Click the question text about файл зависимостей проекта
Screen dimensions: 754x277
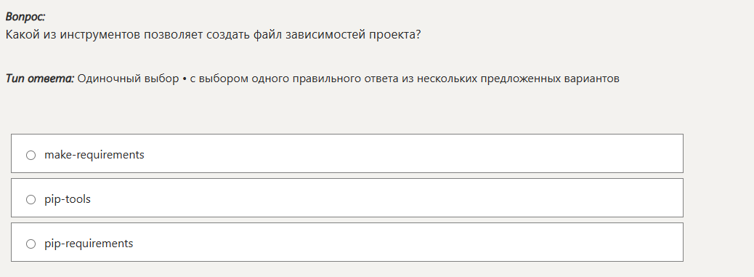[213, 35]
